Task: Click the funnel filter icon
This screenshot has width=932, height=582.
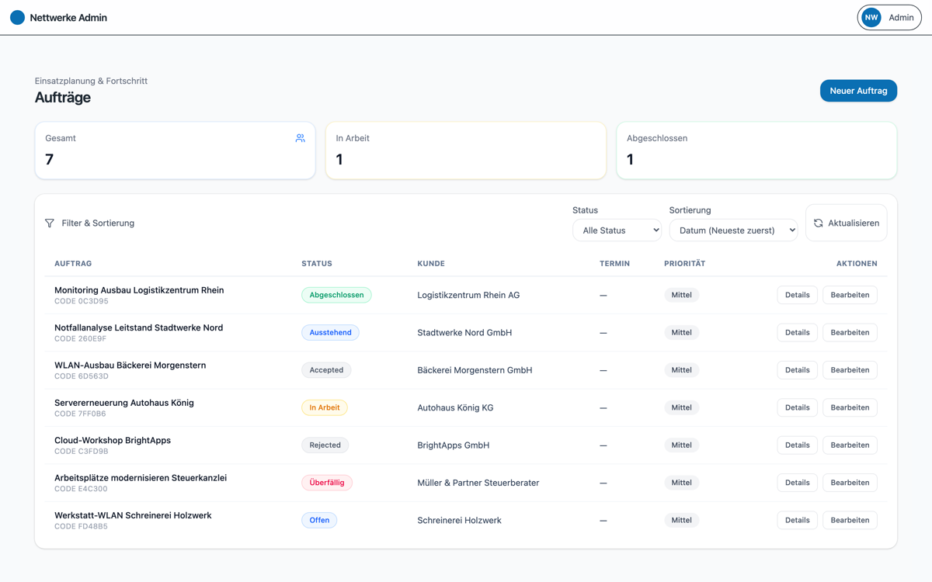Action: (x=50, y=223)
